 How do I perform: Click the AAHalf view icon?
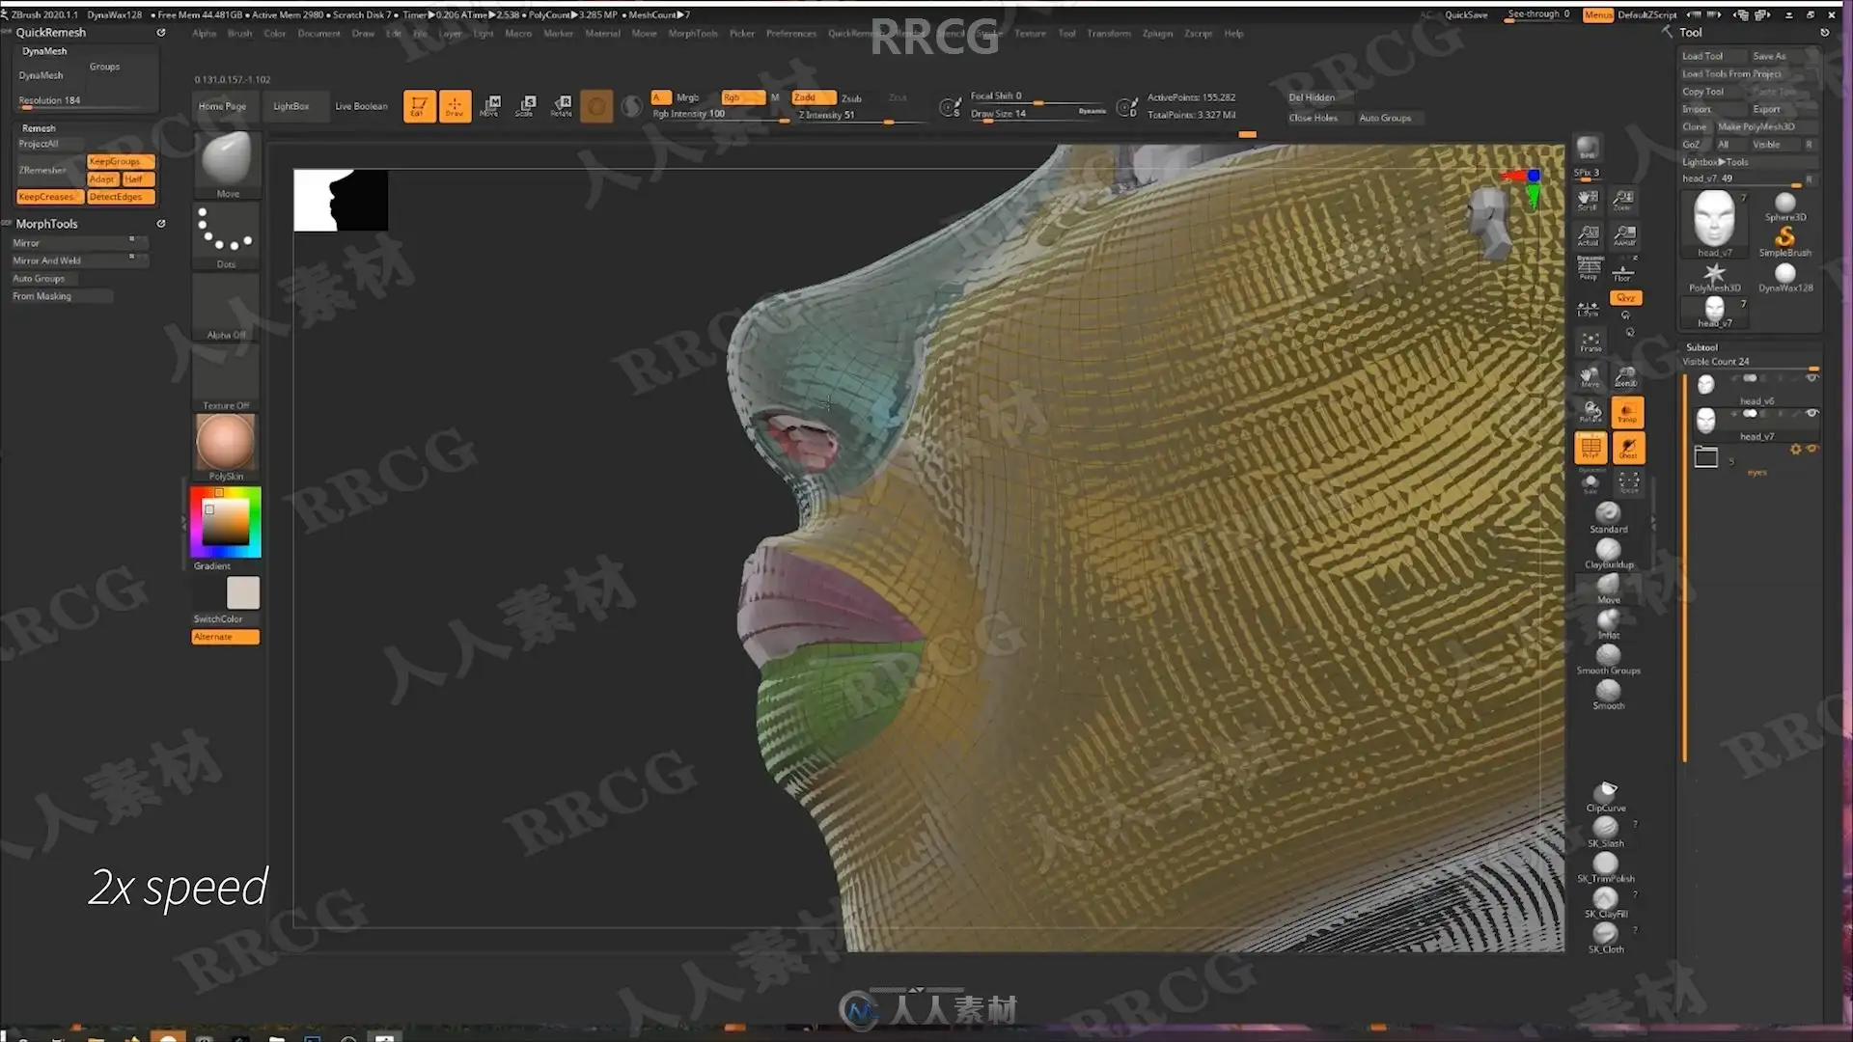point(1624,235)
